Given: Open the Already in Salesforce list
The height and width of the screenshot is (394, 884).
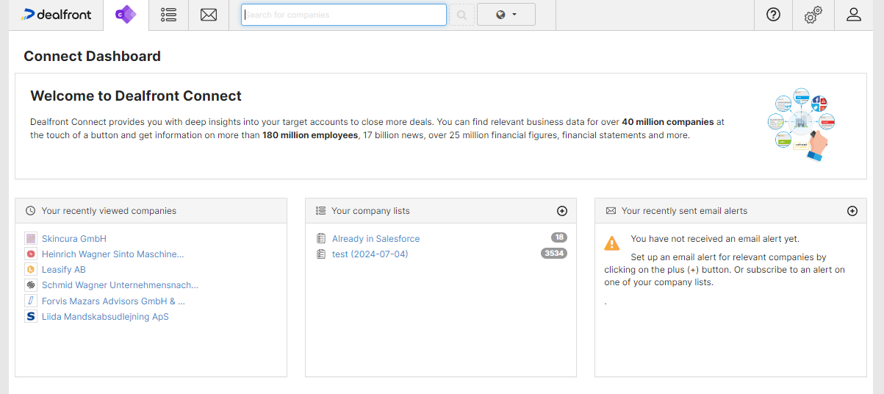Looking at the screenshot, I should (376, 239).
